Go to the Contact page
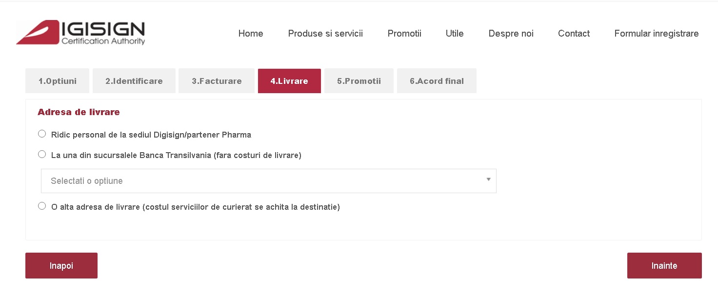The image size is (718, 298). click(x=574, y=34)
